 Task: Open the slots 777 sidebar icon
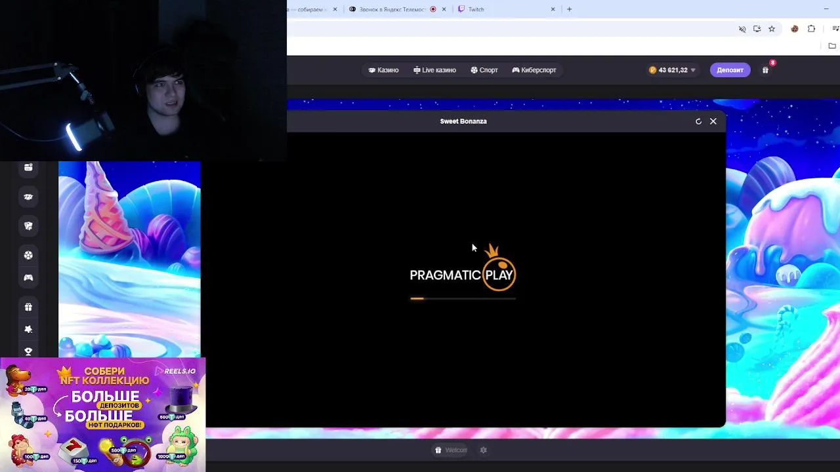click(x=28, y=197)
